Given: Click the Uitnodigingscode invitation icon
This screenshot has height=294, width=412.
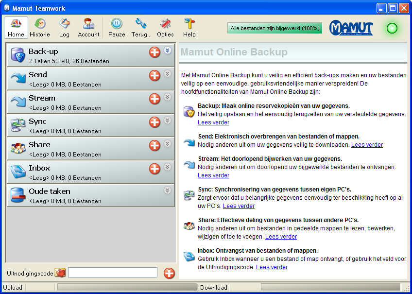Looking at the screenshot, I should (x=60, y=273).
